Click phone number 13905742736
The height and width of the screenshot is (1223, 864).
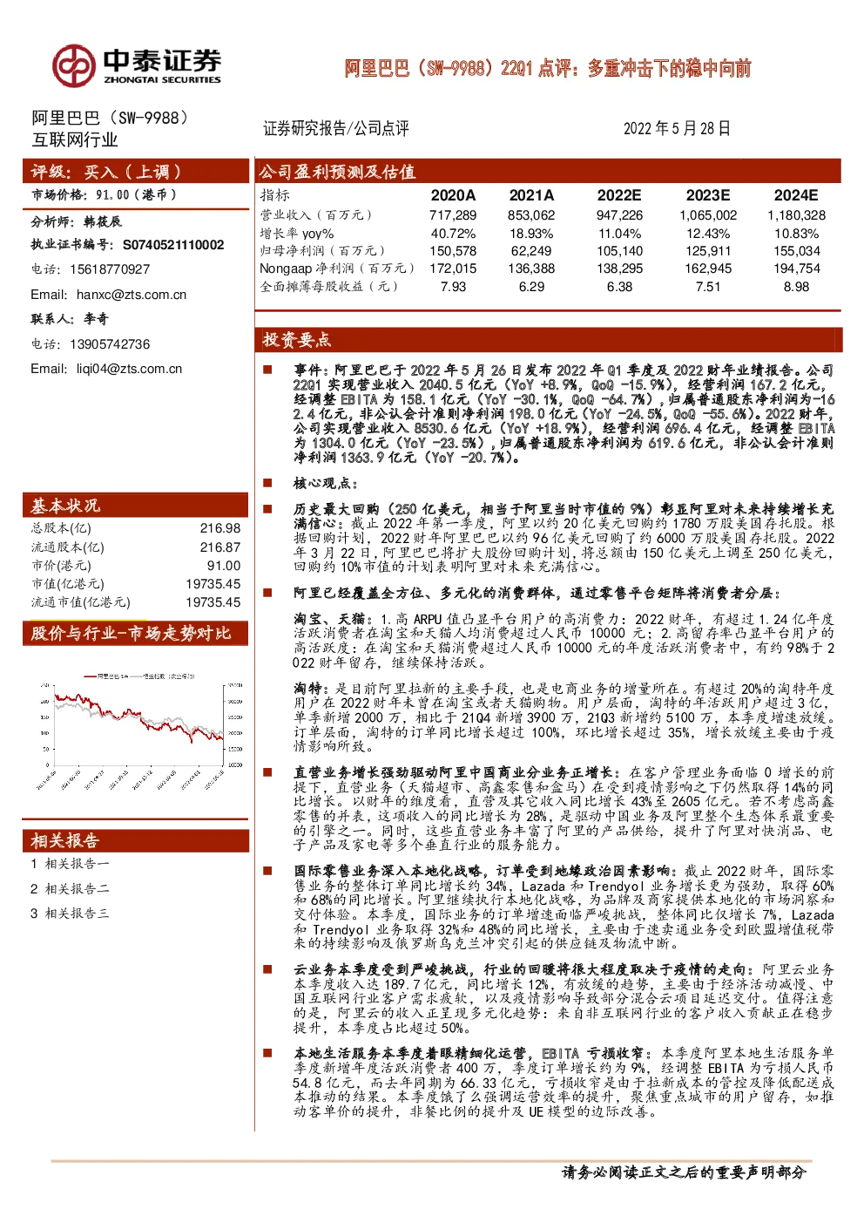(x=110, y=344)
